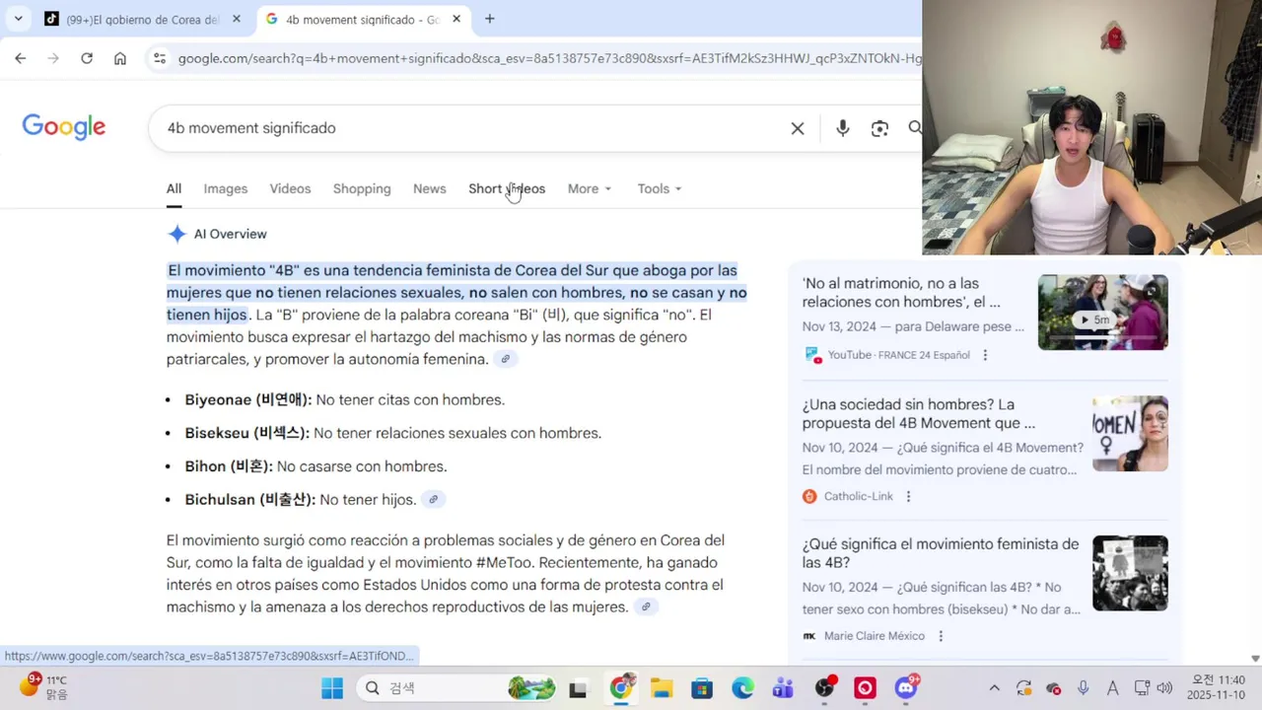The width and height of the screenshot is (1262, 710).
Task: Open source link icon after 'No tener hijos'
Action: (x=433, y=499)
